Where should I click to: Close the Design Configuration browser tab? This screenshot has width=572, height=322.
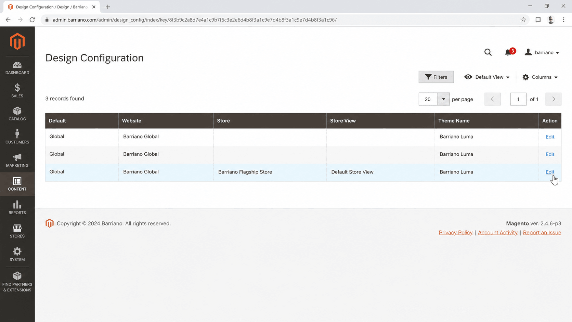(94, 7)
